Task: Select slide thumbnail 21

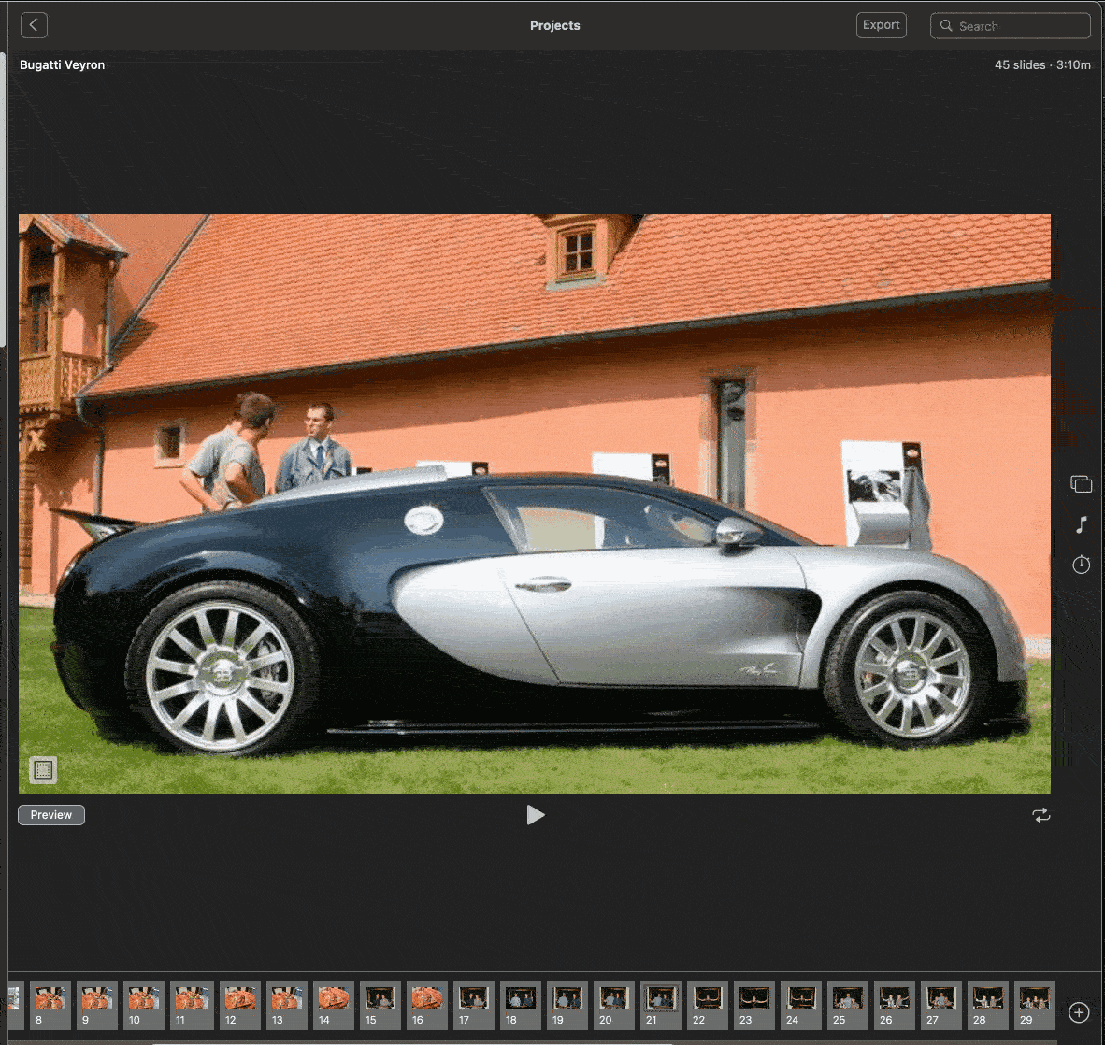Action: (661, 1004)
